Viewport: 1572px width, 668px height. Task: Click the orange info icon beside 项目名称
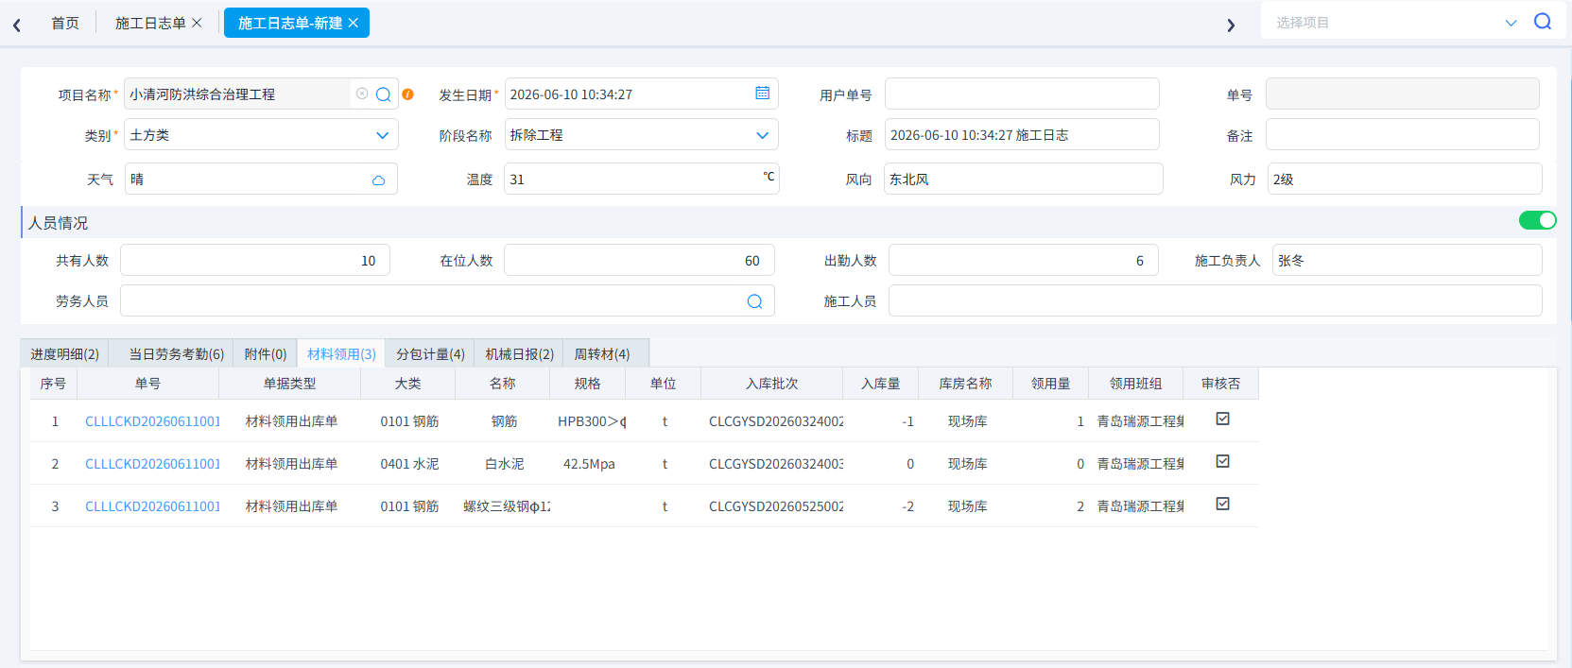407,94
